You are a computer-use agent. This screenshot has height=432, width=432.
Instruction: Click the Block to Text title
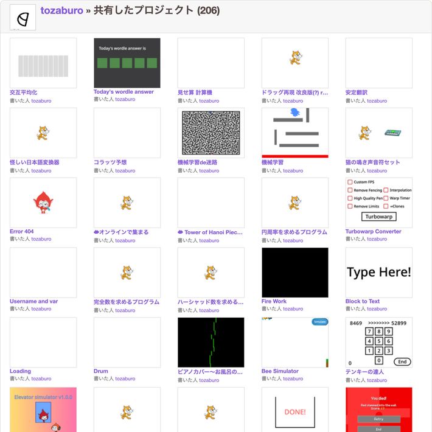point(362,301)
